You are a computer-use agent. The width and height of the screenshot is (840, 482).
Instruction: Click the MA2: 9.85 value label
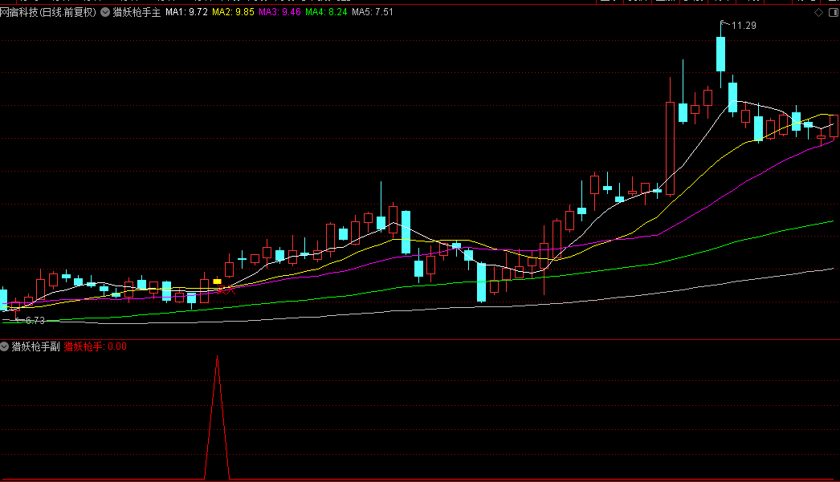[x=233, y=12]
